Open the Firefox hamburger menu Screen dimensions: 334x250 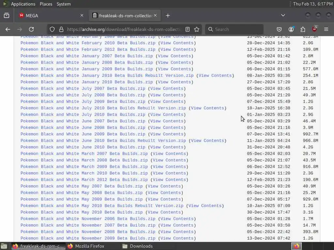[326, 29]
